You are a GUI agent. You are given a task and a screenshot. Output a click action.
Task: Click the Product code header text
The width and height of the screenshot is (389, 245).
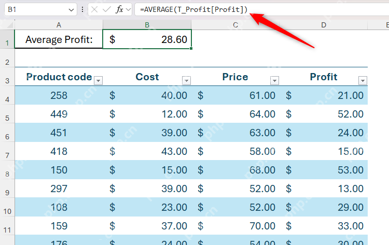point(59,77)
